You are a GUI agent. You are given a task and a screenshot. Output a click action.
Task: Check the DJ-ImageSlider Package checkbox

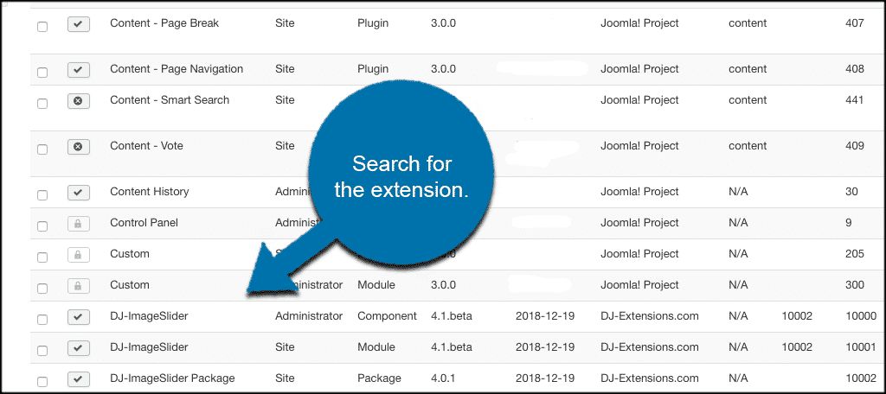coord(42,381)
